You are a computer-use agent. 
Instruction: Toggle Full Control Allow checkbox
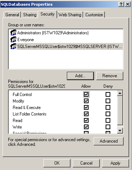(86, 94)
